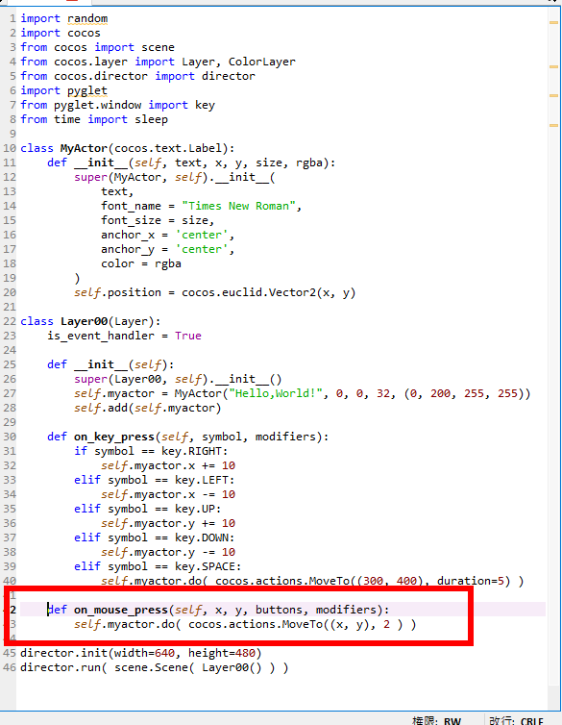Image resolution: width=562 pixels, height=725 pixels.
Task: Click the director.run line of code
Action: [155, 667]
